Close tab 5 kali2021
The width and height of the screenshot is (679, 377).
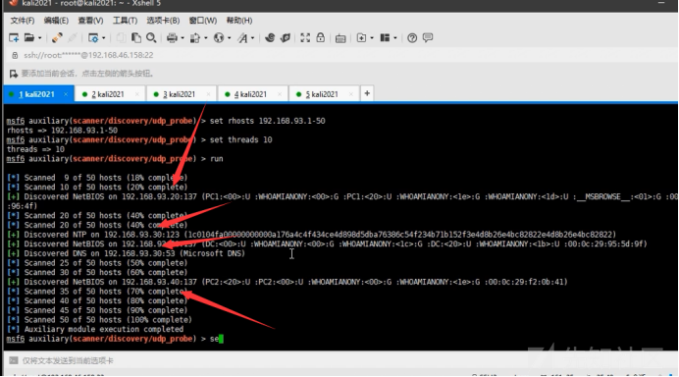351,94
